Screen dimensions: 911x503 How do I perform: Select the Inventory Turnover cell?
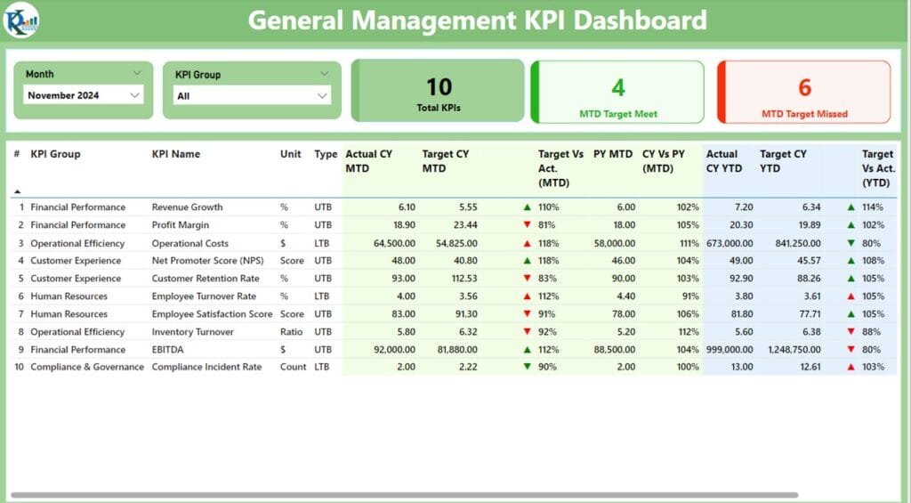coord(193,331)
